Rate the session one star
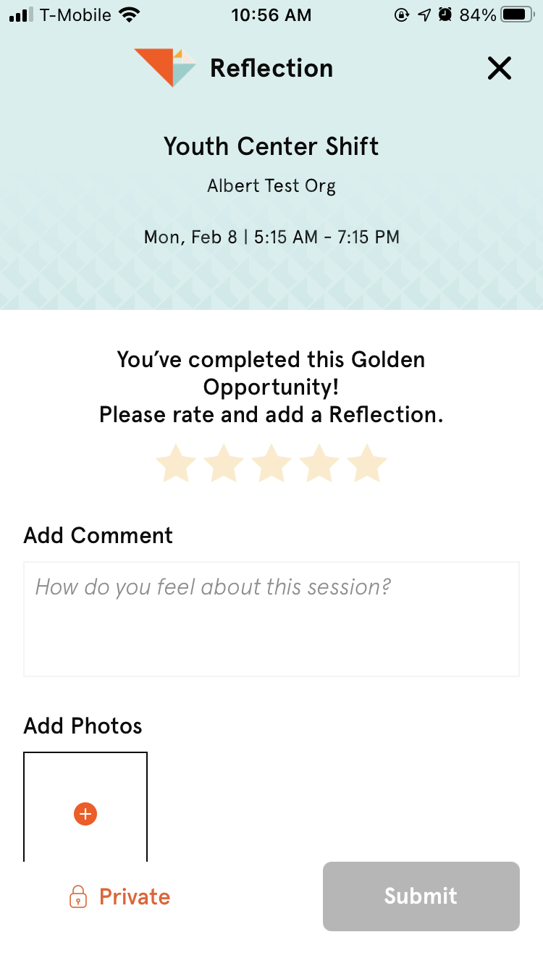543x966 pixels. tap(177, 463)
